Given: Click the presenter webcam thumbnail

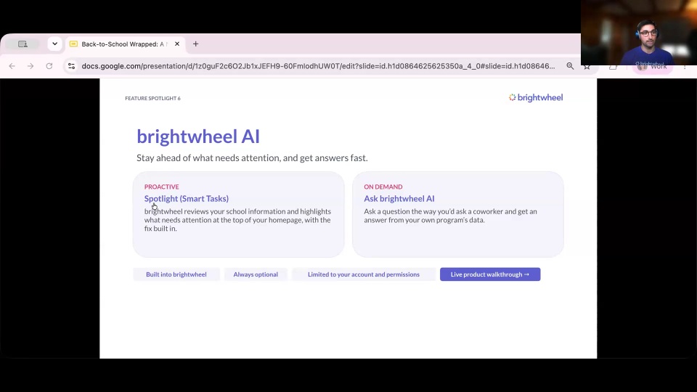Looking at the screenshot, I should 639,33.
